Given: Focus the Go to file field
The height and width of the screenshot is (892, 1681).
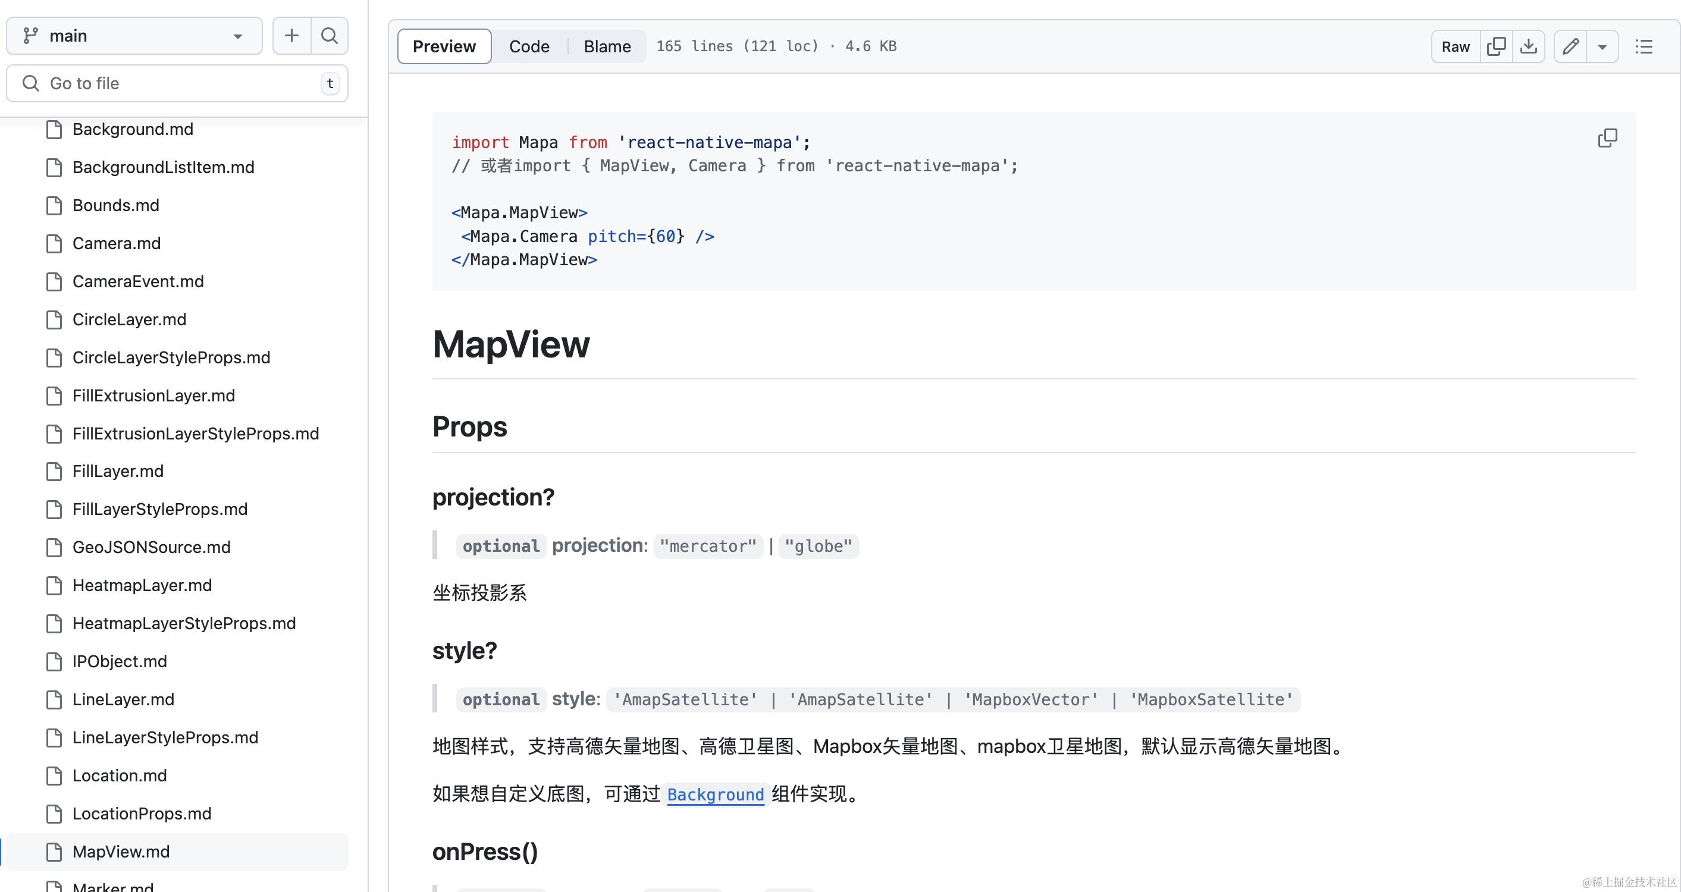Looking at the screenshot, I should coord(176,83).
